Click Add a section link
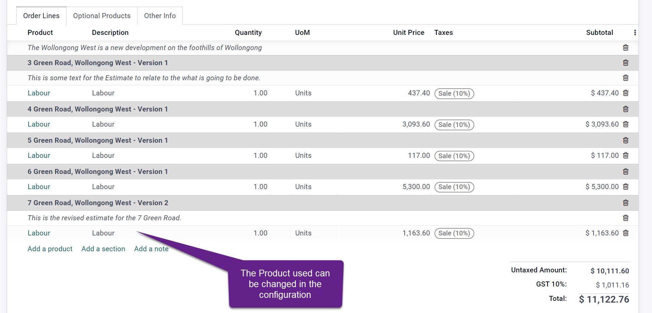This screenshot has height=313, width=652. click(103, 249)
